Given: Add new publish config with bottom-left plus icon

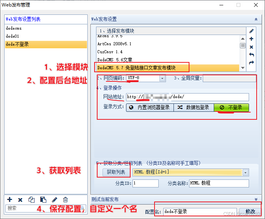Looking at the screenshot, I should tap(9, 200).
